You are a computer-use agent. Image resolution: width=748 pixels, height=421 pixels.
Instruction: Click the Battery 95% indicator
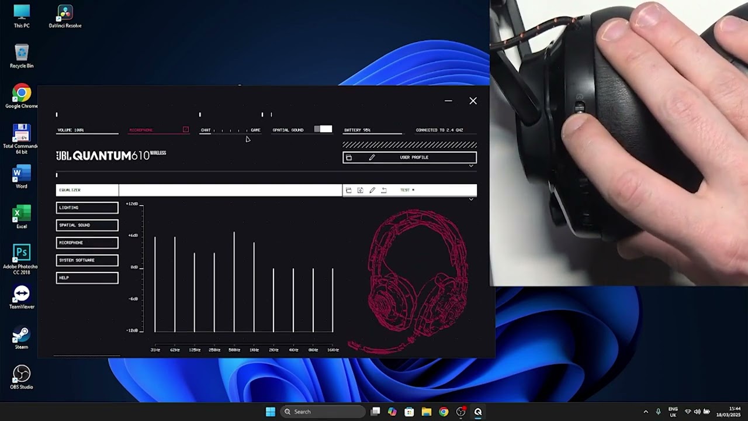pos(372,130)
